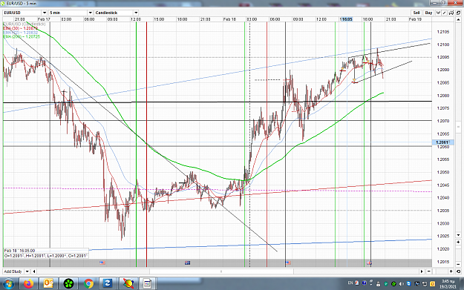This screenshot has width=464, height=290.
Task: Click the toolbar icon left of detach
Action: (451, 13)
